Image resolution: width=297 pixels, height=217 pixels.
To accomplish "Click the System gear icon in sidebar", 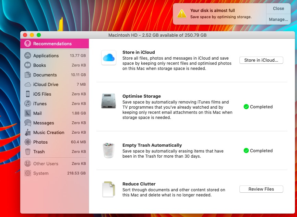I will tap(28, 173).
